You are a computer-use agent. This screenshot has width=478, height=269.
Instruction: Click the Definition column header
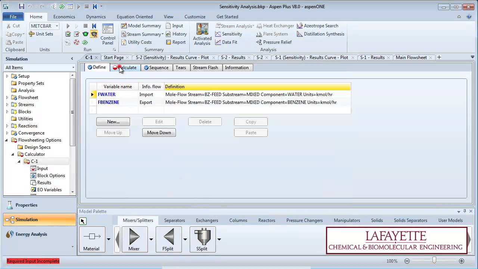coord(257,87)
